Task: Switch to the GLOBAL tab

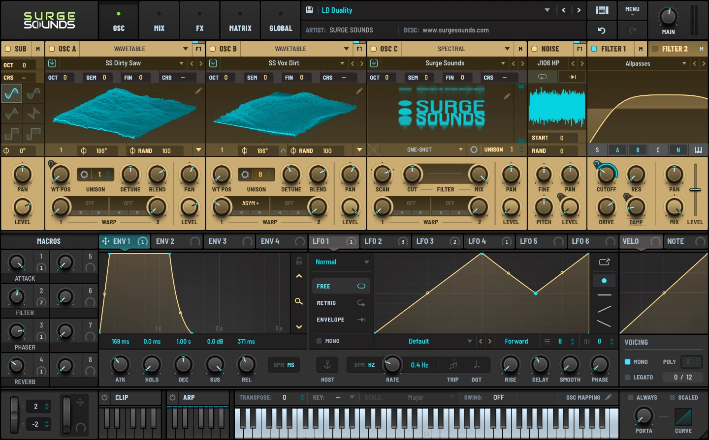Action: (281, 20)
